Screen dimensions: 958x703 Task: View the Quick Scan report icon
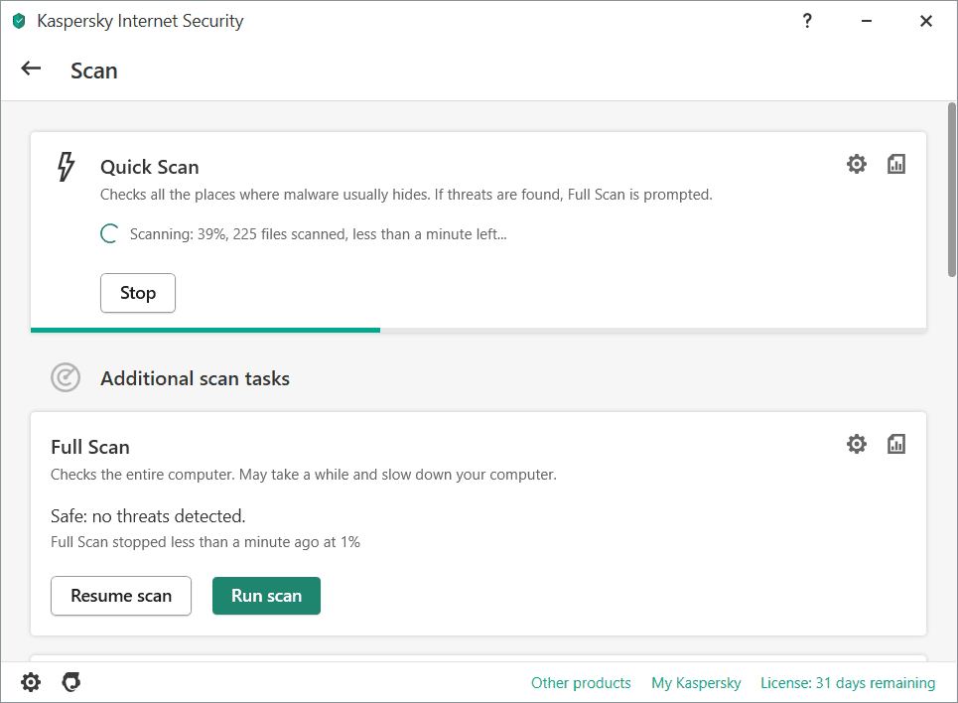tap(895, 164)
